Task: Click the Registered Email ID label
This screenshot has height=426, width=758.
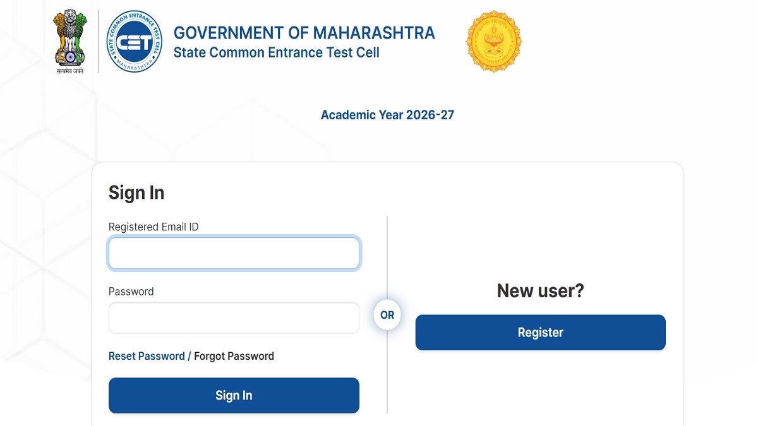Action: point(153,227)
